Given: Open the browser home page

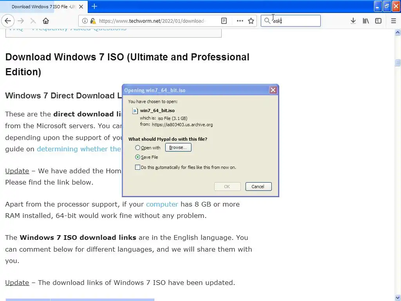Looking at the screenshot, I should coord(46,21).
